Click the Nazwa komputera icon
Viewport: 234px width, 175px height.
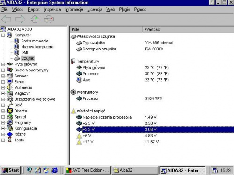coord(16,47)
